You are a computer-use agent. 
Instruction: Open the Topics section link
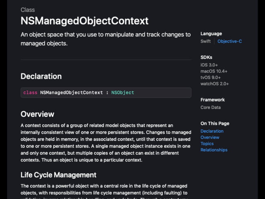[207, 144]
